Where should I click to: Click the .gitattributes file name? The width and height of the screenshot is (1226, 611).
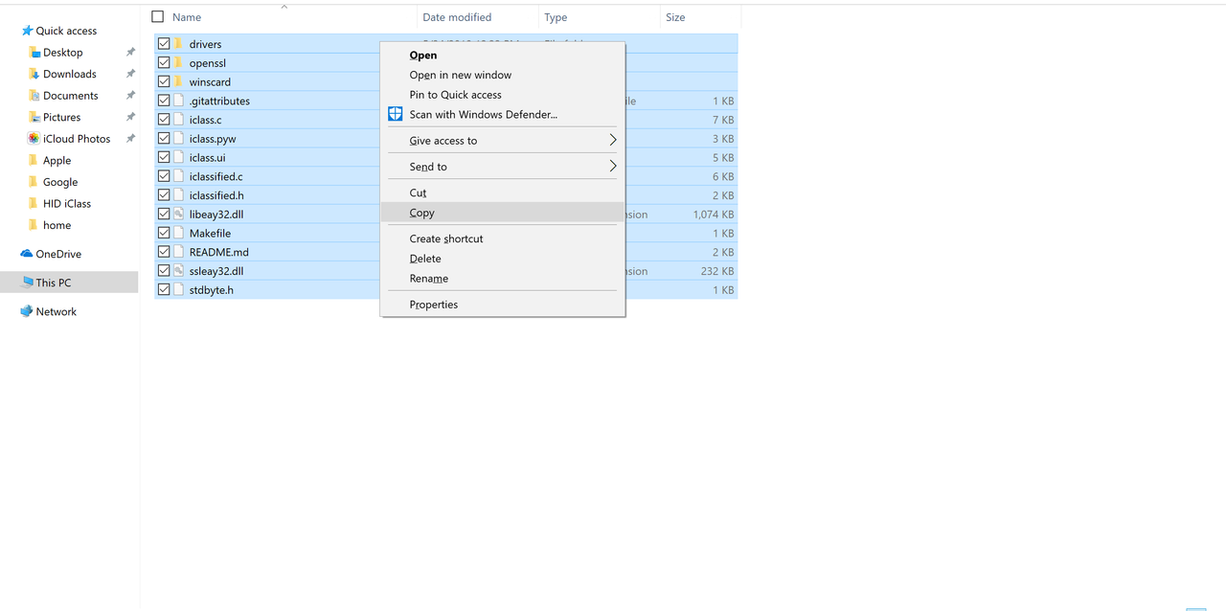219,101
